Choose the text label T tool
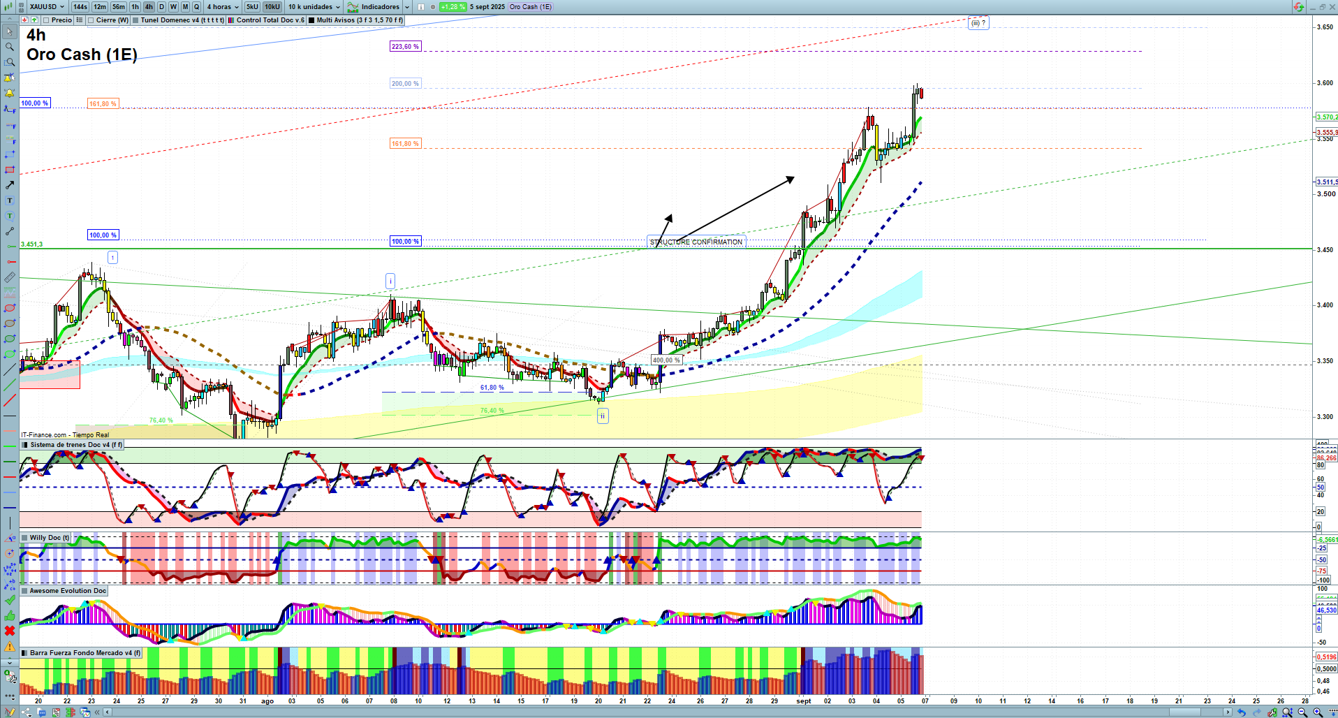 (x=10, y=200)
